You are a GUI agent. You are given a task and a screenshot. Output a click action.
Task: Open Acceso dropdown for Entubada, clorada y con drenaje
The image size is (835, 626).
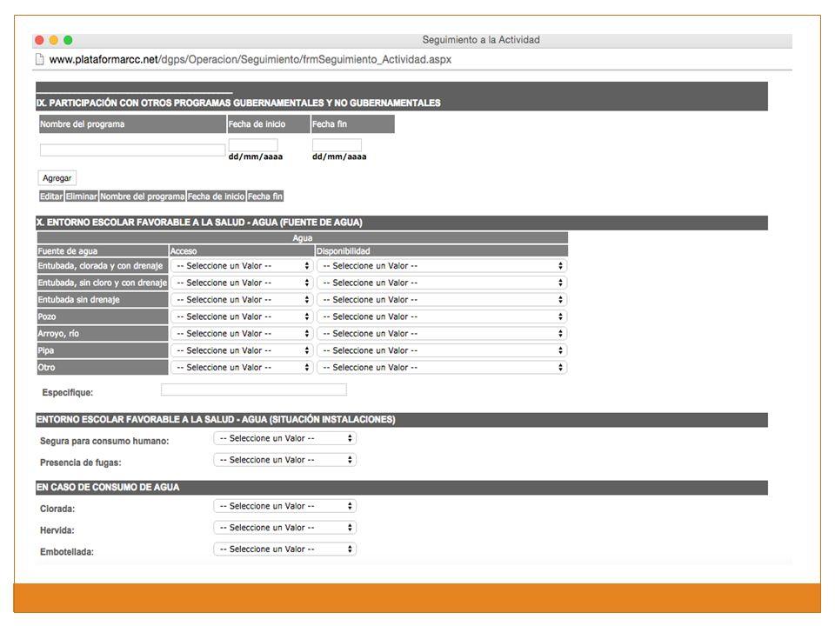pos(243,266)
